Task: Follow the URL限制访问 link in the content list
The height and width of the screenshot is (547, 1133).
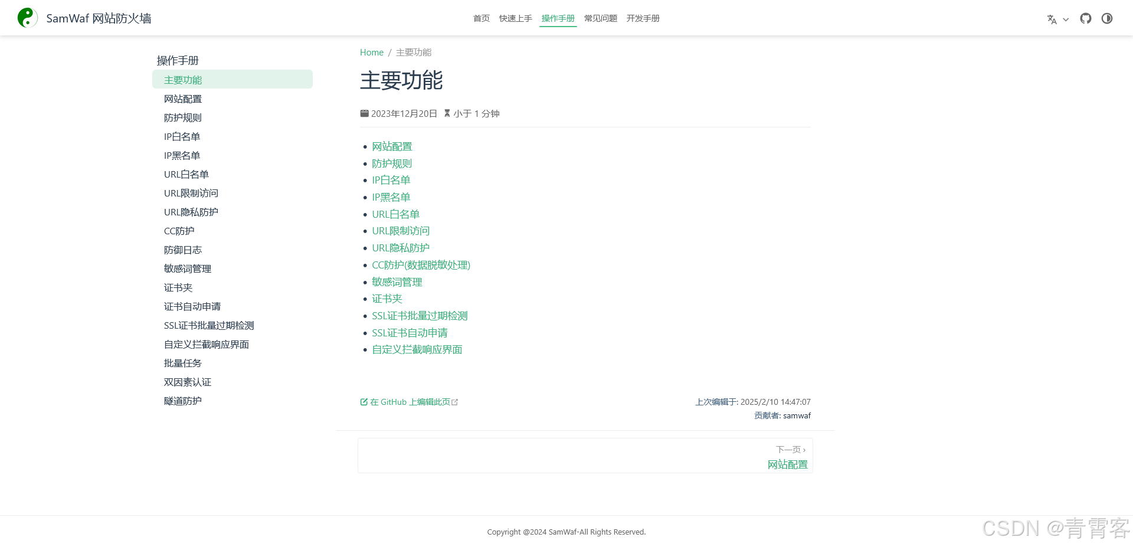Action: 401,231
